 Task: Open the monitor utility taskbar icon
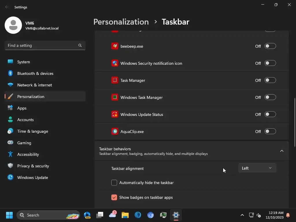click(163, 215)
